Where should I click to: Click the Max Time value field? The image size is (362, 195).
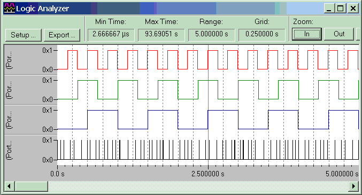[x=161, y=35]
